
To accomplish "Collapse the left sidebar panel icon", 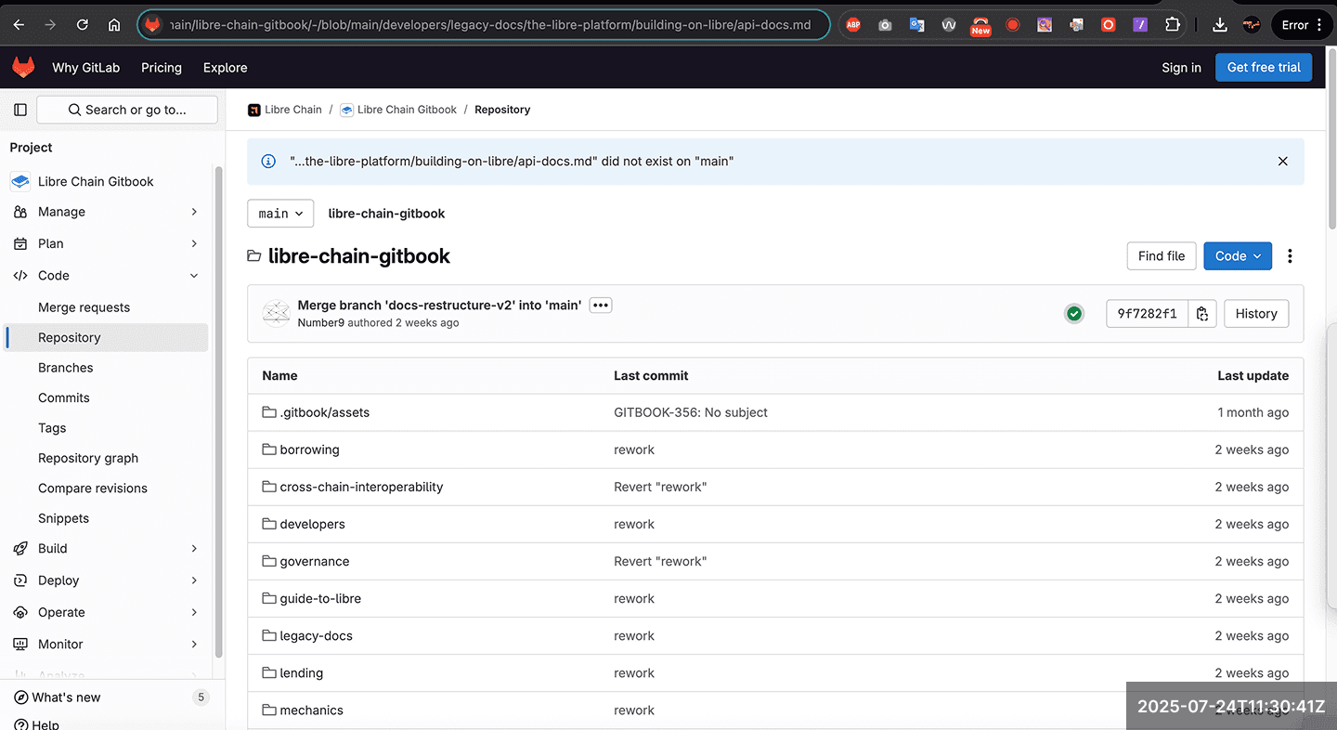I will (20, 110).
